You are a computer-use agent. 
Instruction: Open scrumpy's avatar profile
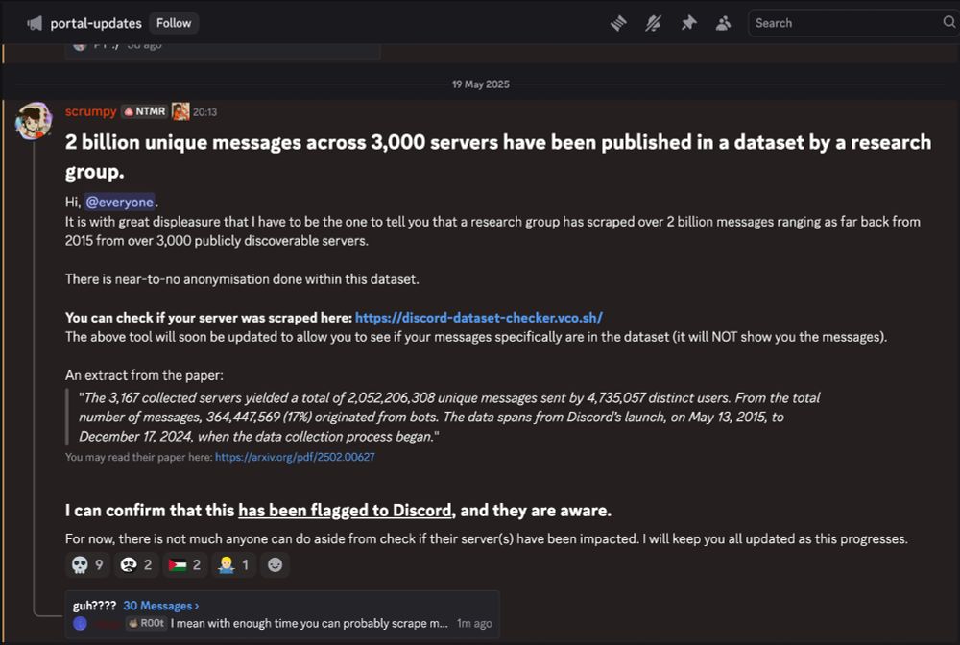(34, 121)
